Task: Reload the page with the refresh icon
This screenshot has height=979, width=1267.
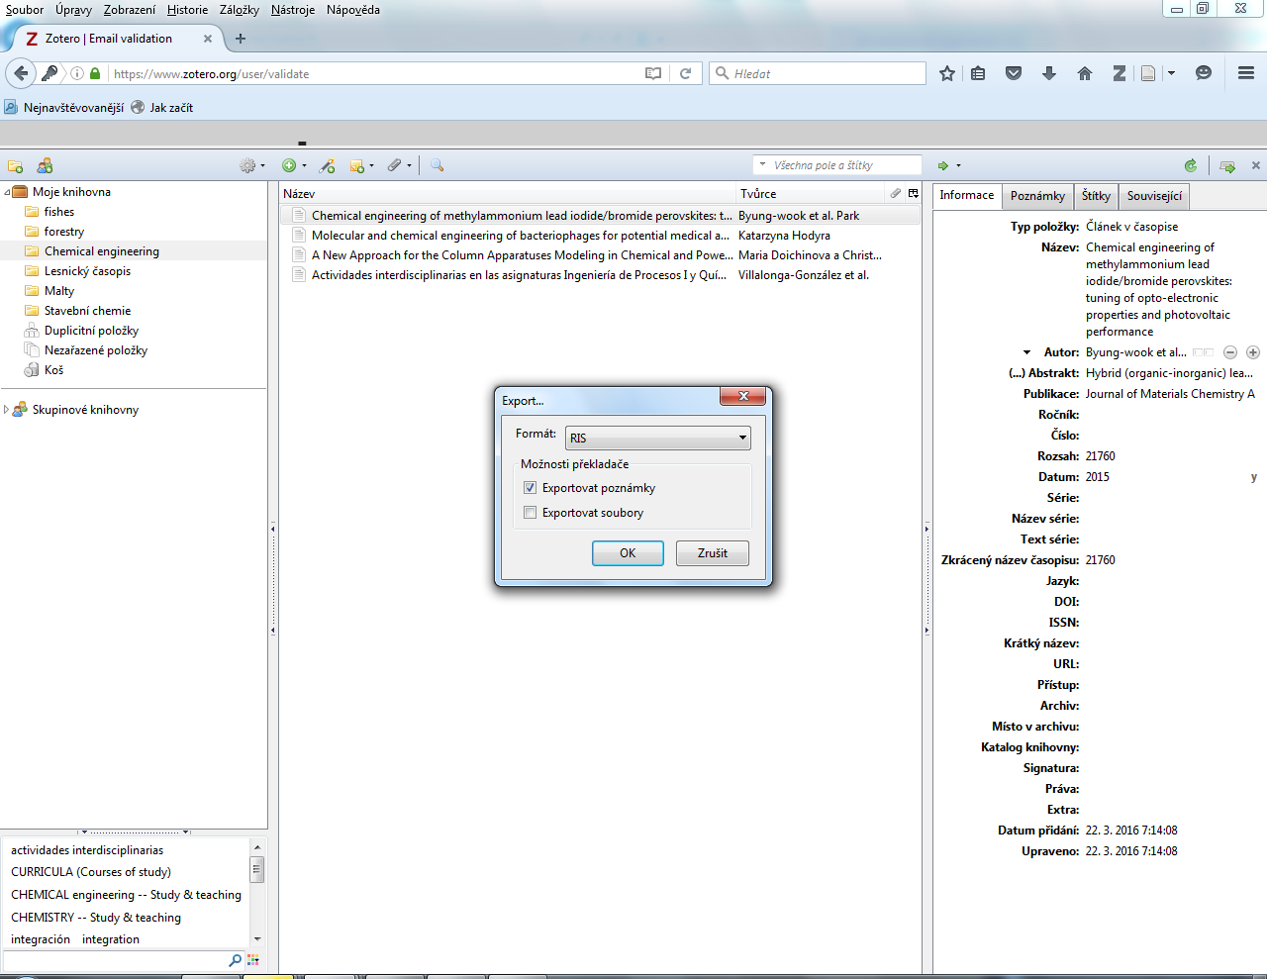Action: coord(685,73)
